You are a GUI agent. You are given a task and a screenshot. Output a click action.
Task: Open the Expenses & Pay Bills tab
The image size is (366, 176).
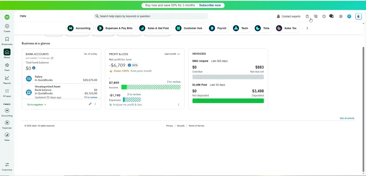pyautogui.click(x=115, y=28)
